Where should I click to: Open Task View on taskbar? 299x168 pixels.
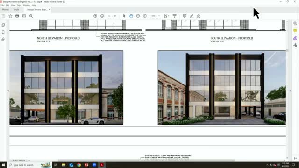[x=56, y=165]
